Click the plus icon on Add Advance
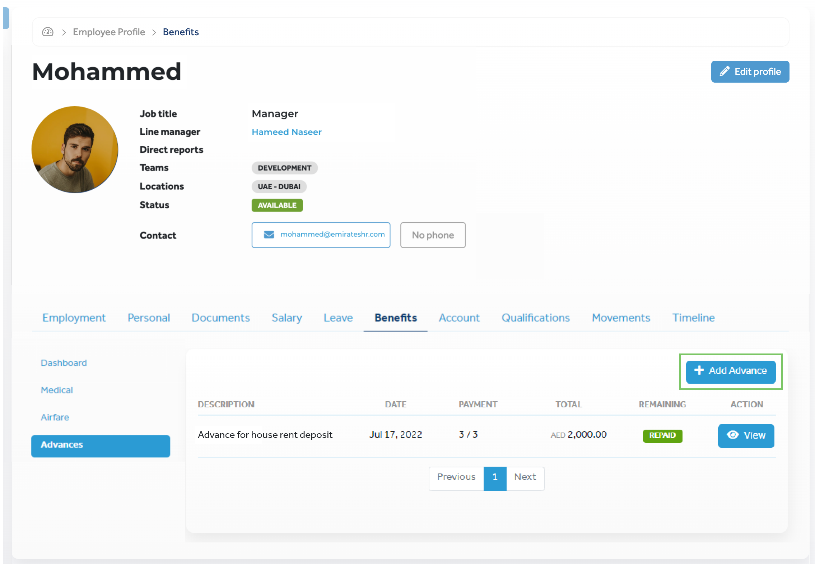Screen dimensions: 815x564 click(x=699, y=370)
